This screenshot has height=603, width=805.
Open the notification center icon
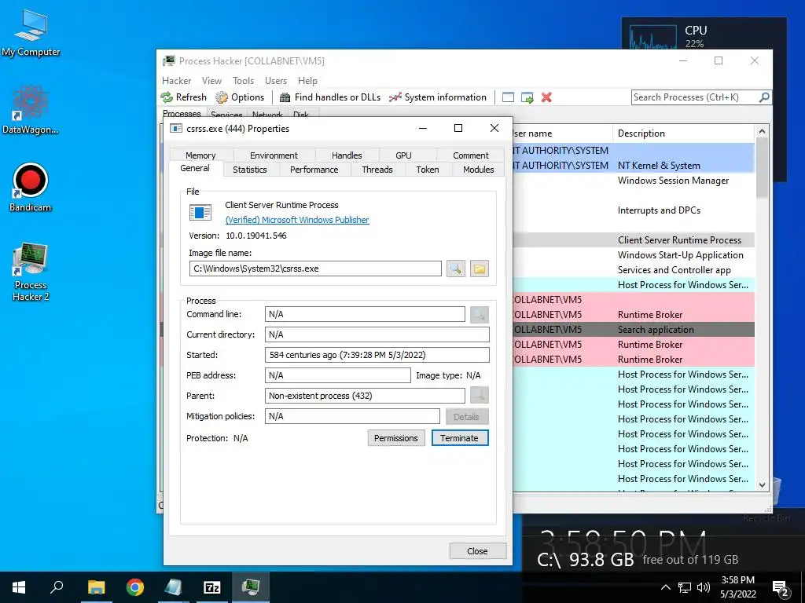tap(781, 589)
